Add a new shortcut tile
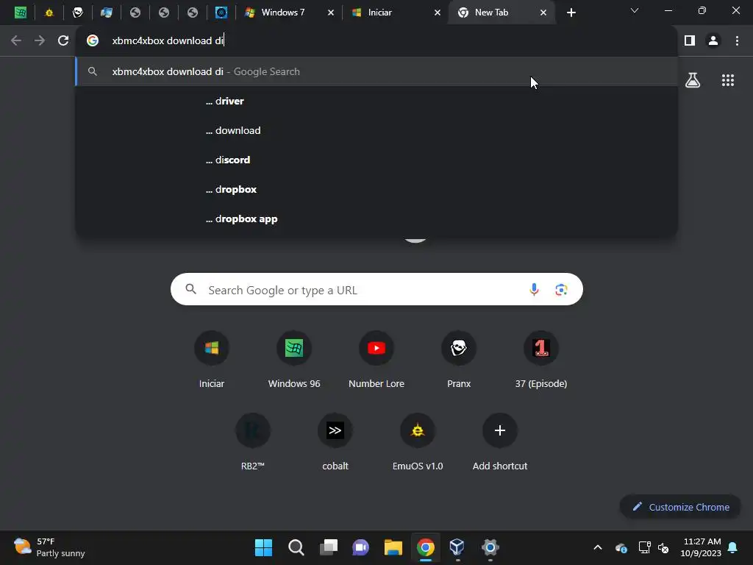 click(500, 441)
